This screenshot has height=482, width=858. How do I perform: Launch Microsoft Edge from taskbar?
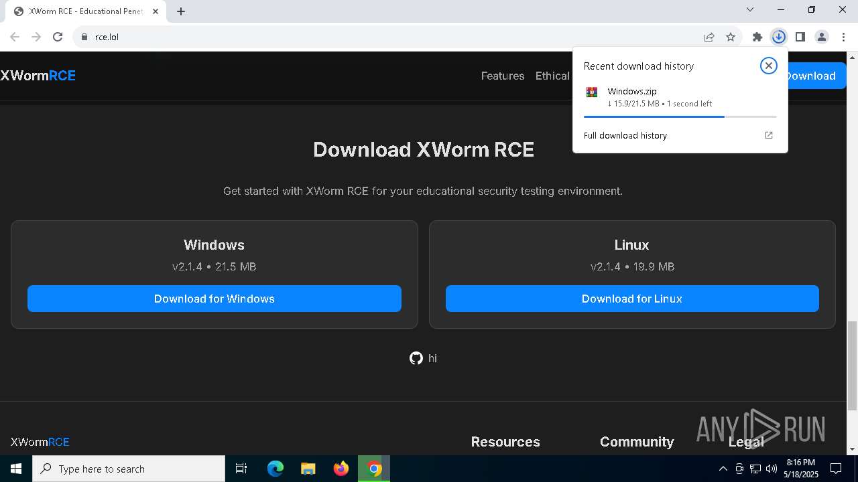click(x=275, y=469)
